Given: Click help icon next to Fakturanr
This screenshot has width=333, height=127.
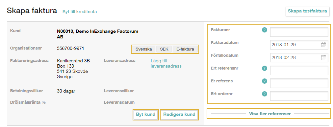Looking at the screenshot, I should 265,30.
